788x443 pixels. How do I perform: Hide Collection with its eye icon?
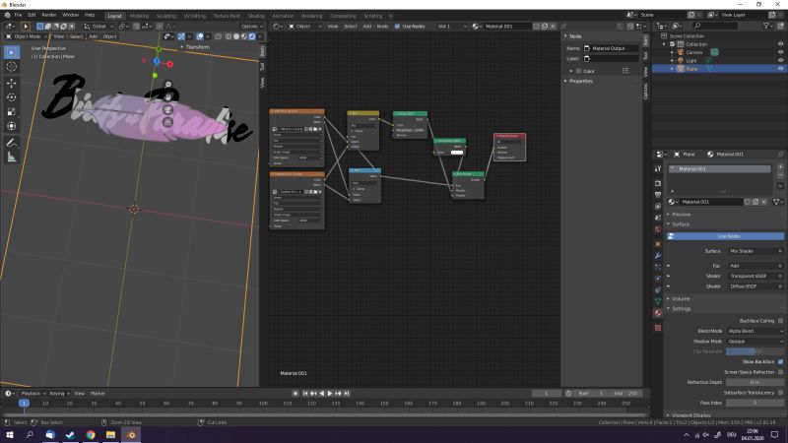pos(780,44)
